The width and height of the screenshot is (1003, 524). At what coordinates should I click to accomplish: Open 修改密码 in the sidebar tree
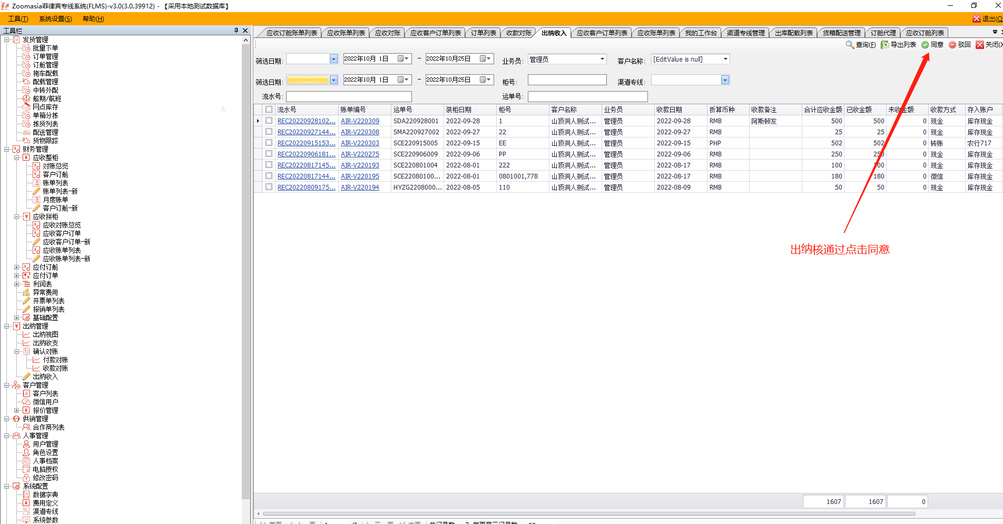pyautogui.click(x=45, y=478)
